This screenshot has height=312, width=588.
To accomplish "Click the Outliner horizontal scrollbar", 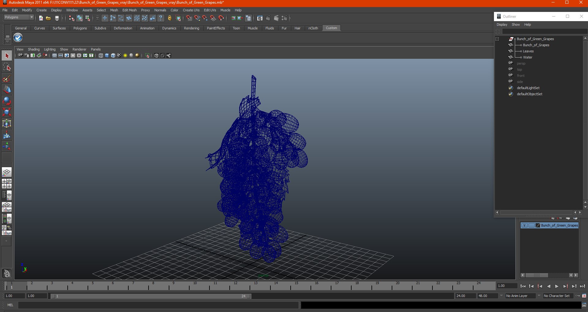I will click(x=537, y=212).
